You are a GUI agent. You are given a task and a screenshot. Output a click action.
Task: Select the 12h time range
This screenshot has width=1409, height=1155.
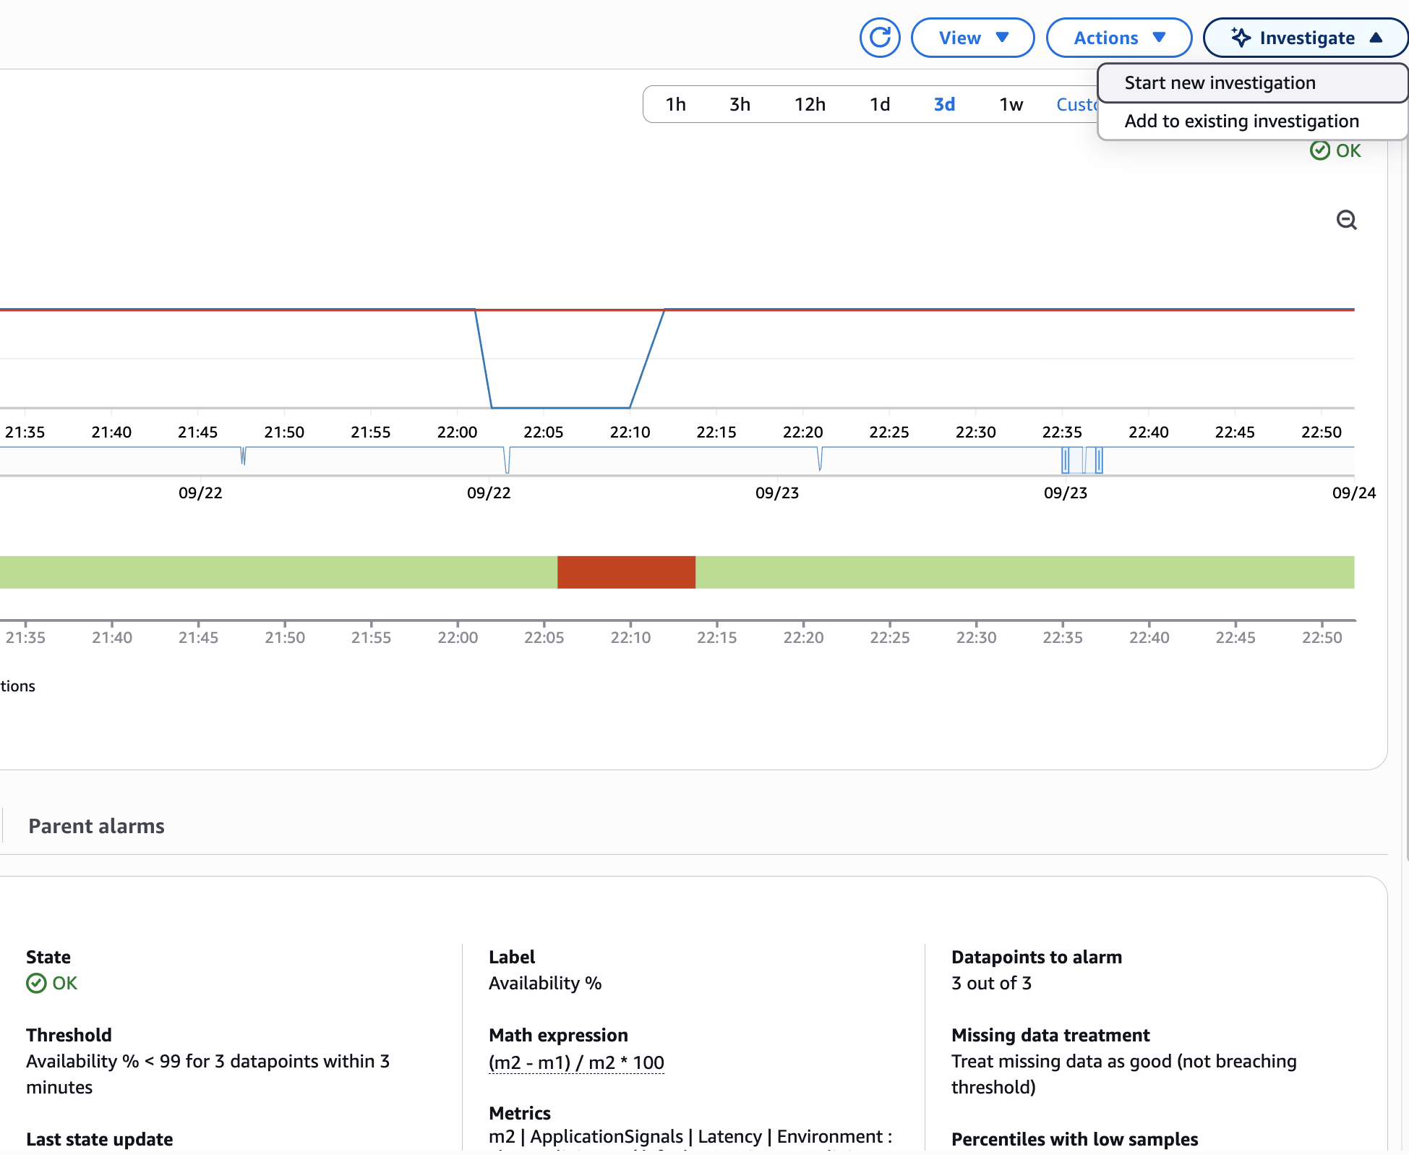pos(810,105)
